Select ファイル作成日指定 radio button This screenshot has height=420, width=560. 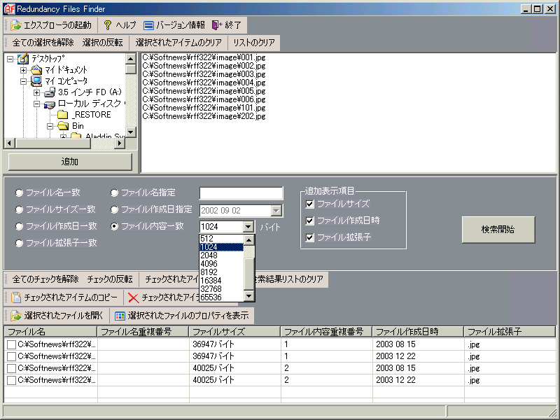(x=114, y=209)
